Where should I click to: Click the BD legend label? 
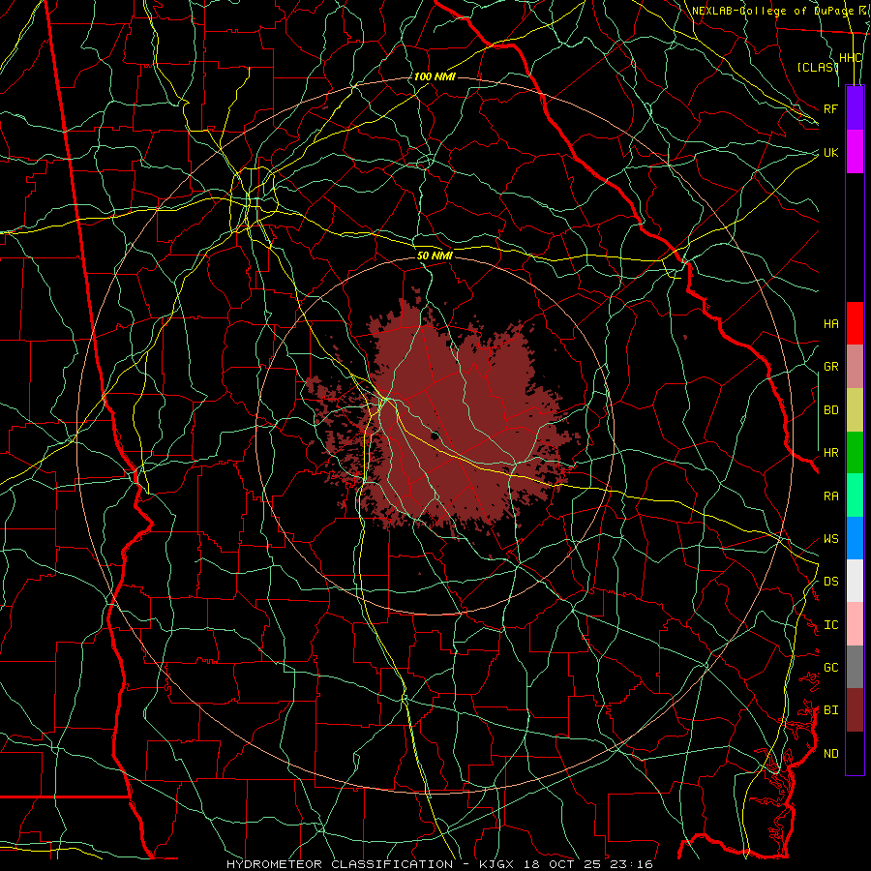click(830, 410)
